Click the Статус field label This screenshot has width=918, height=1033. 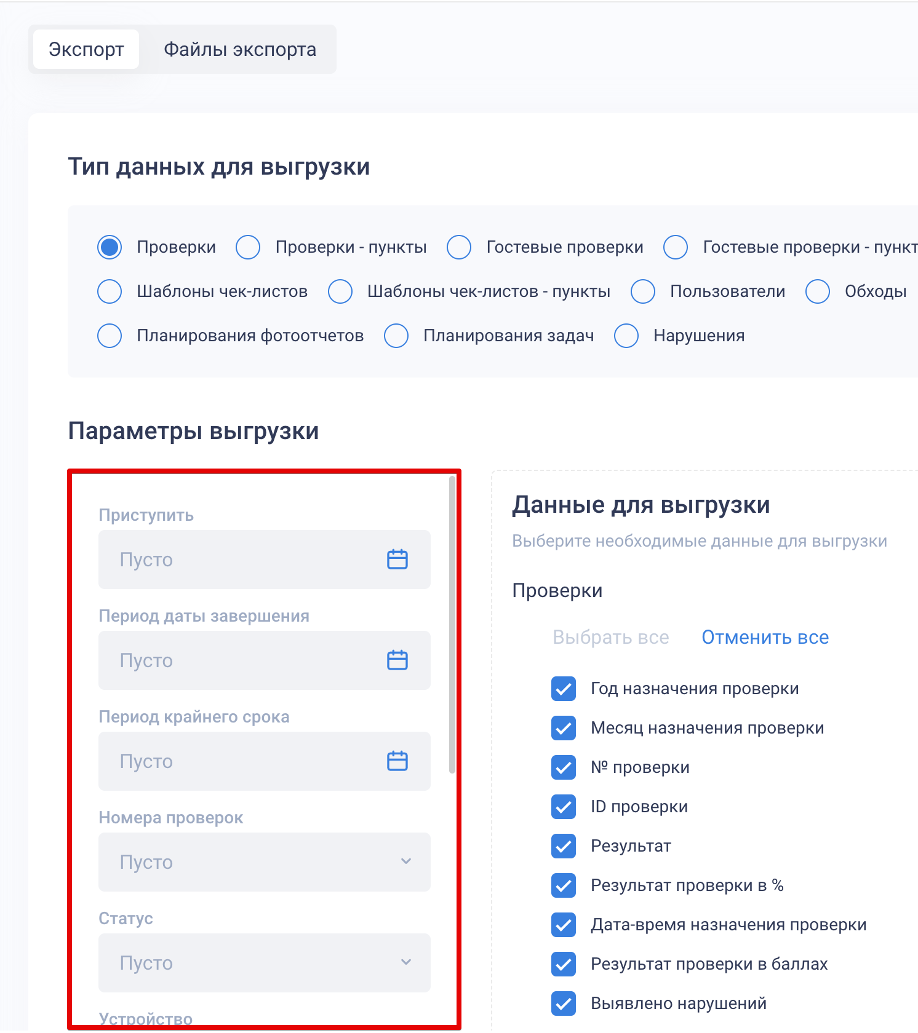126,919
